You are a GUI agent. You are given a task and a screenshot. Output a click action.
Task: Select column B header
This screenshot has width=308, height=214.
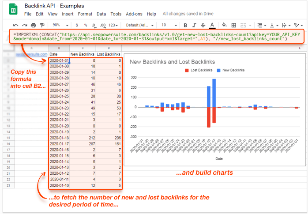point(59,48)
